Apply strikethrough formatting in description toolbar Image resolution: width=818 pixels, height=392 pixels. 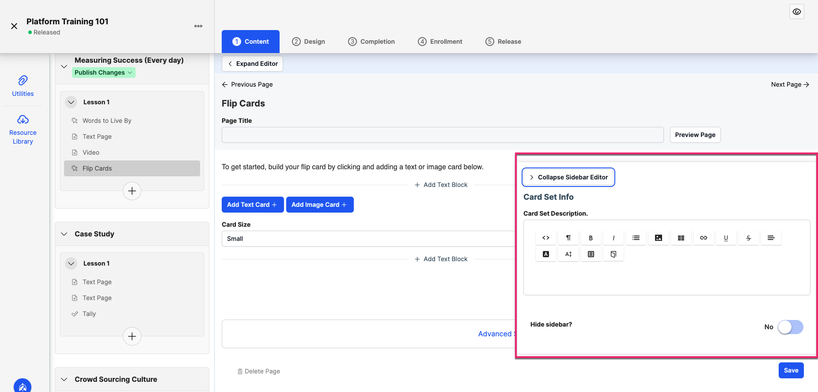pyautogui.click(x=749, y=238)
